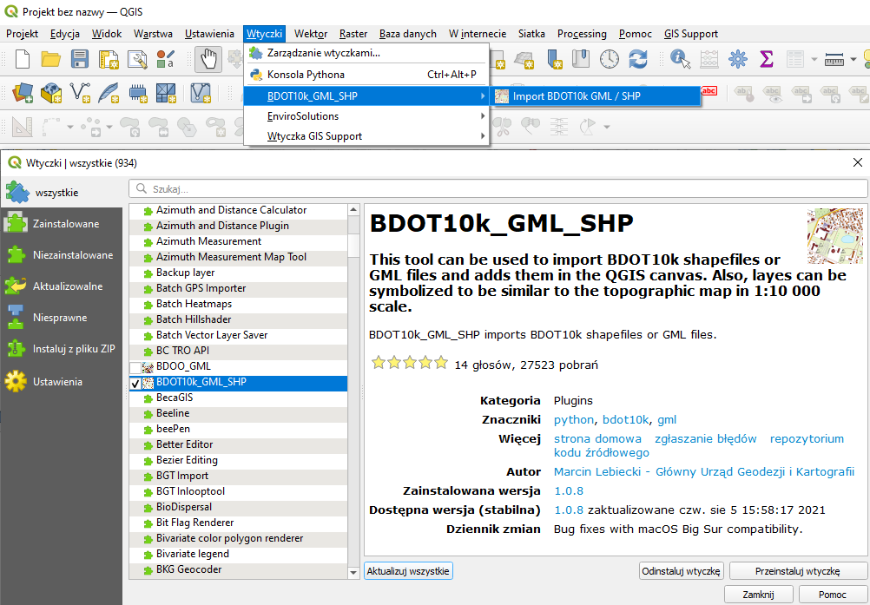Viewport: 870px width, 605px height.
Task: Click the Szukaj search field
Action: click(x=498, y=188)
